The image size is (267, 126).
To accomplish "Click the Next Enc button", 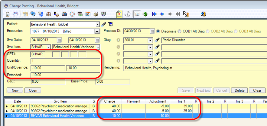I will [204, 91].
